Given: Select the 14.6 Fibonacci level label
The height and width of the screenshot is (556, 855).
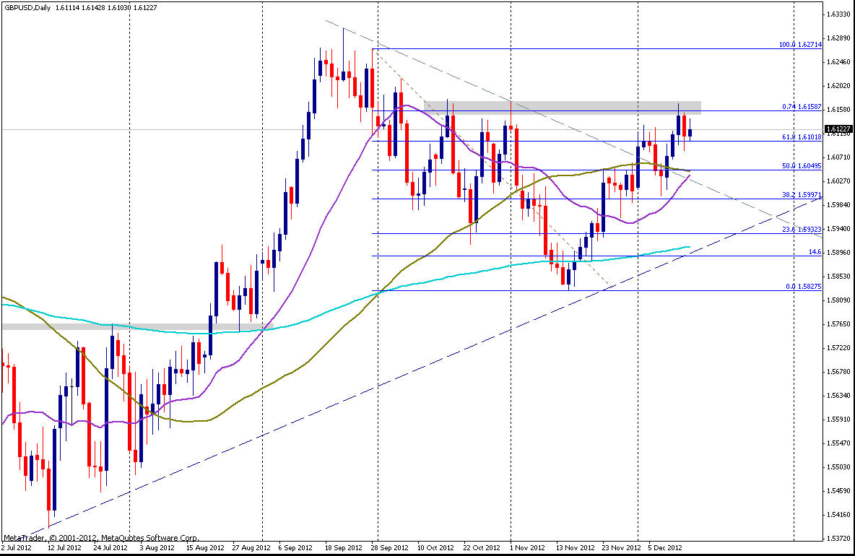Looking at the screenshot, I should (x=814, y=252).
